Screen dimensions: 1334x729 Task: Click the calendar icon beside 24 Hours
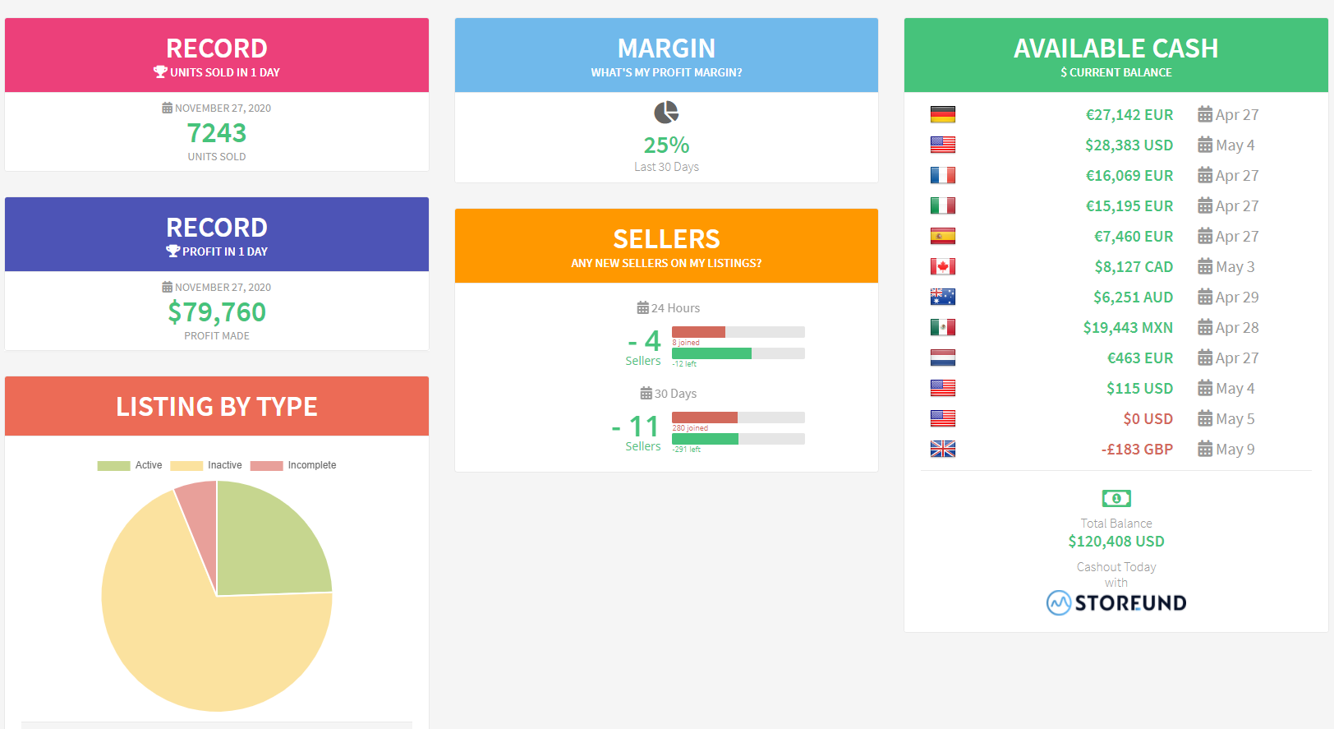pos(643,308)
